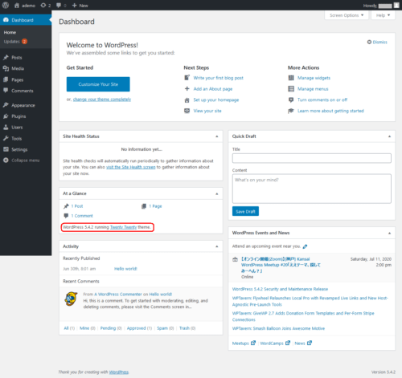Open the Plugins menu label
The width and height of the screenshot is (402, 378).
(18, 116)
